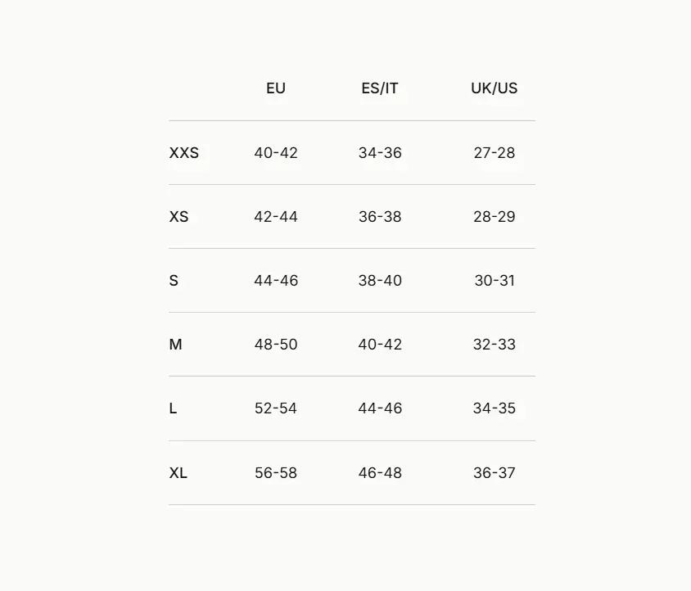Click the ES/IT value 36-38

tap(380, 216)
